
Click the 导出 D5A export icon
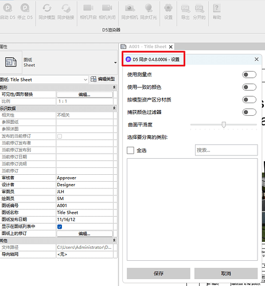(x=185, y=8)
